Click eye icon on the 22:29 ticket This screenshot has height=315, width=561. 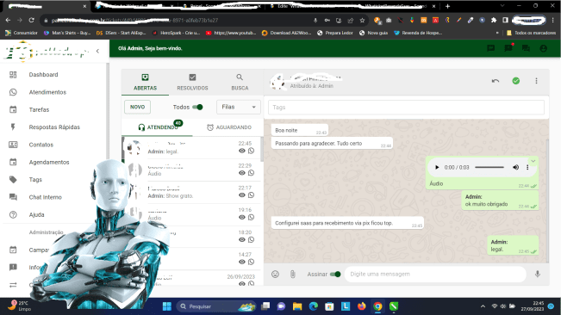pyautogui.click(x=242, y=173)
